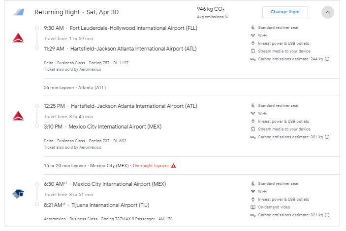Click the Aeromexico airline logo
The width and height of the screenshot is (346, 231).
18,194
